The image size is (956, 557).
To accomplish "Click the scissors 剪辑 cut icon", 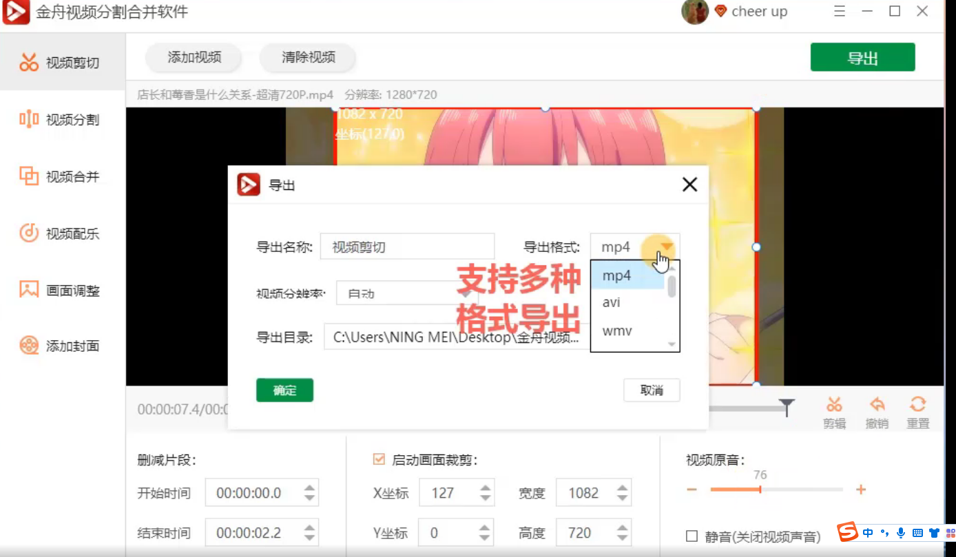I will coord(834,405).
